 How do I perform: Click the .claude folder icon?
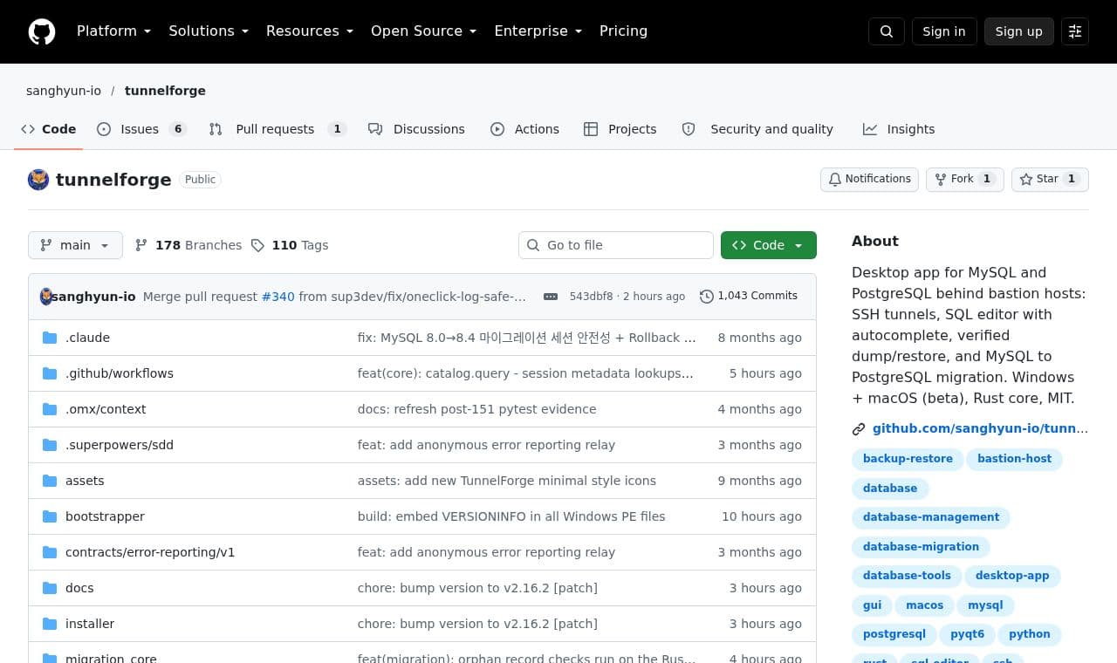point(50,338)
